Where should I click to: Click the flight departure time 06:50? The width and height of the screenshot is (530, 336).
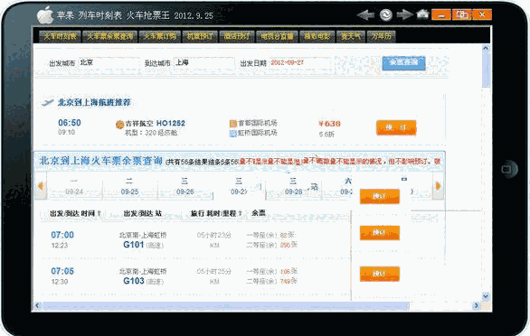[x=70, y=123]
